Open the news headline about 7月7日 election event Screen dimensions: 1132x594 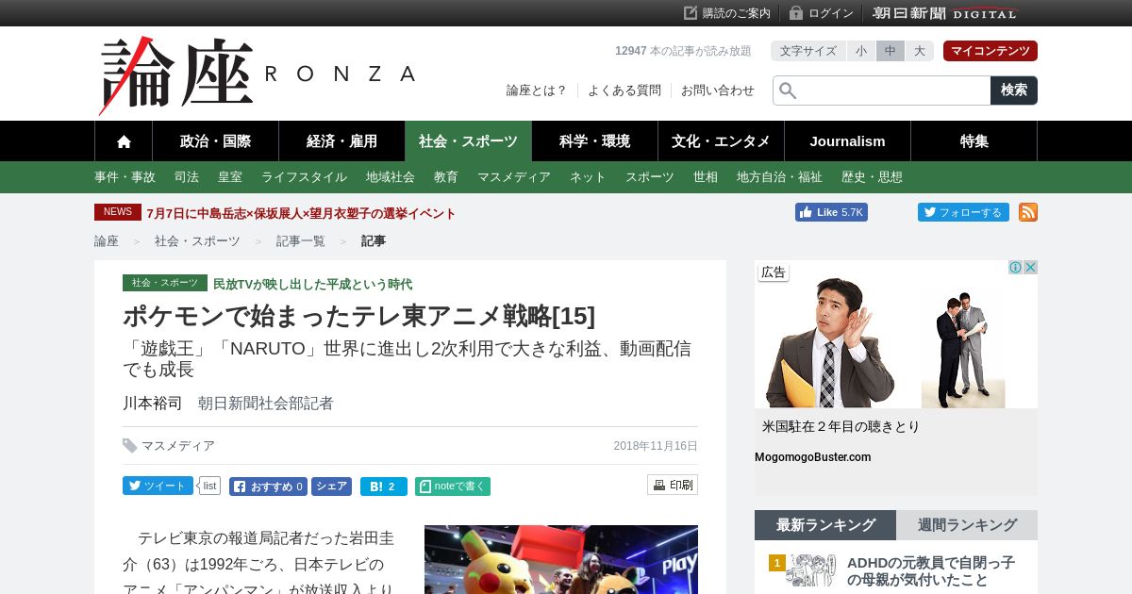301,213
